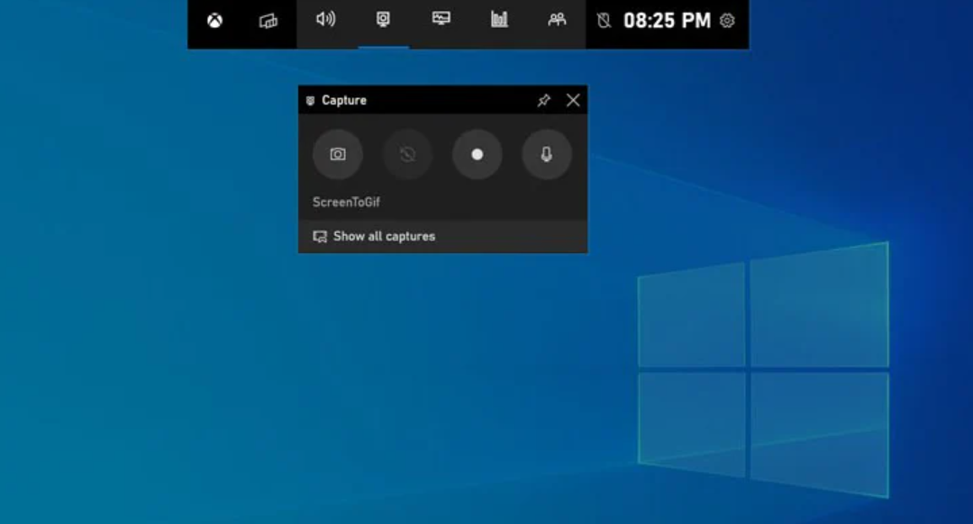This screenshot has height=524, width=973.
Task: Toggle the Audio widget in Game Bar
Action: (326, 19)
